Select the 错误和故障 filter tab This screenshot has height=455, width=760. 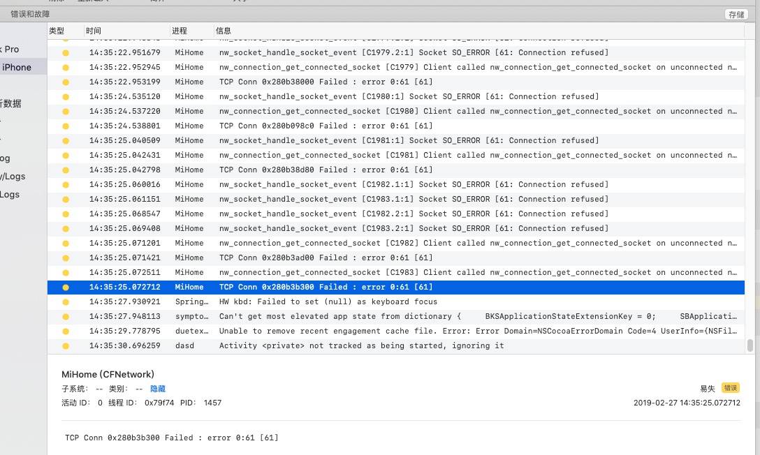(29, 13)
